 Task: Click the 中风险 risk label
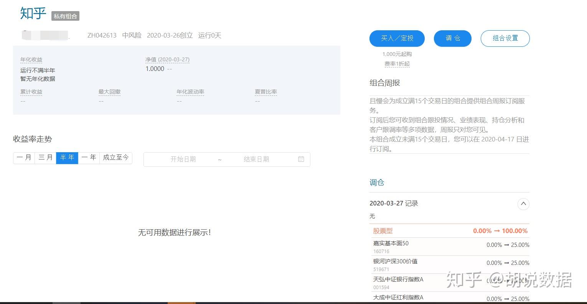click(x=132, y=36)
